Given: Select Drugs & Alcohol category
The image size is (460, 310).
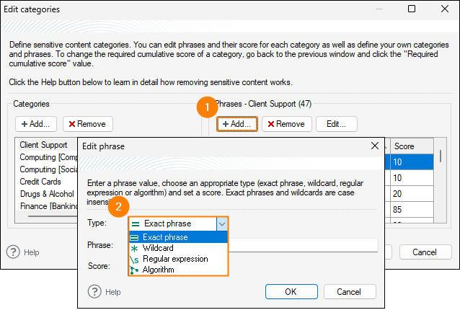Looking at the screenshot, I should coord(47,194).
